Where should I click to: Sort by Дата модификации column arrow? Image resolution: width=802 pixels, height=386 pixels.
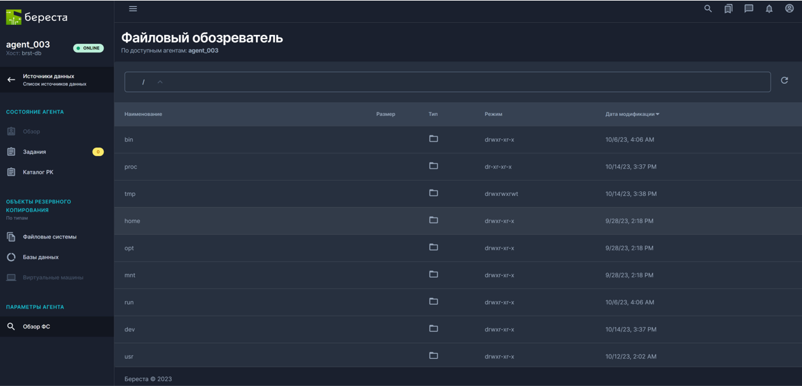[658, 114]
